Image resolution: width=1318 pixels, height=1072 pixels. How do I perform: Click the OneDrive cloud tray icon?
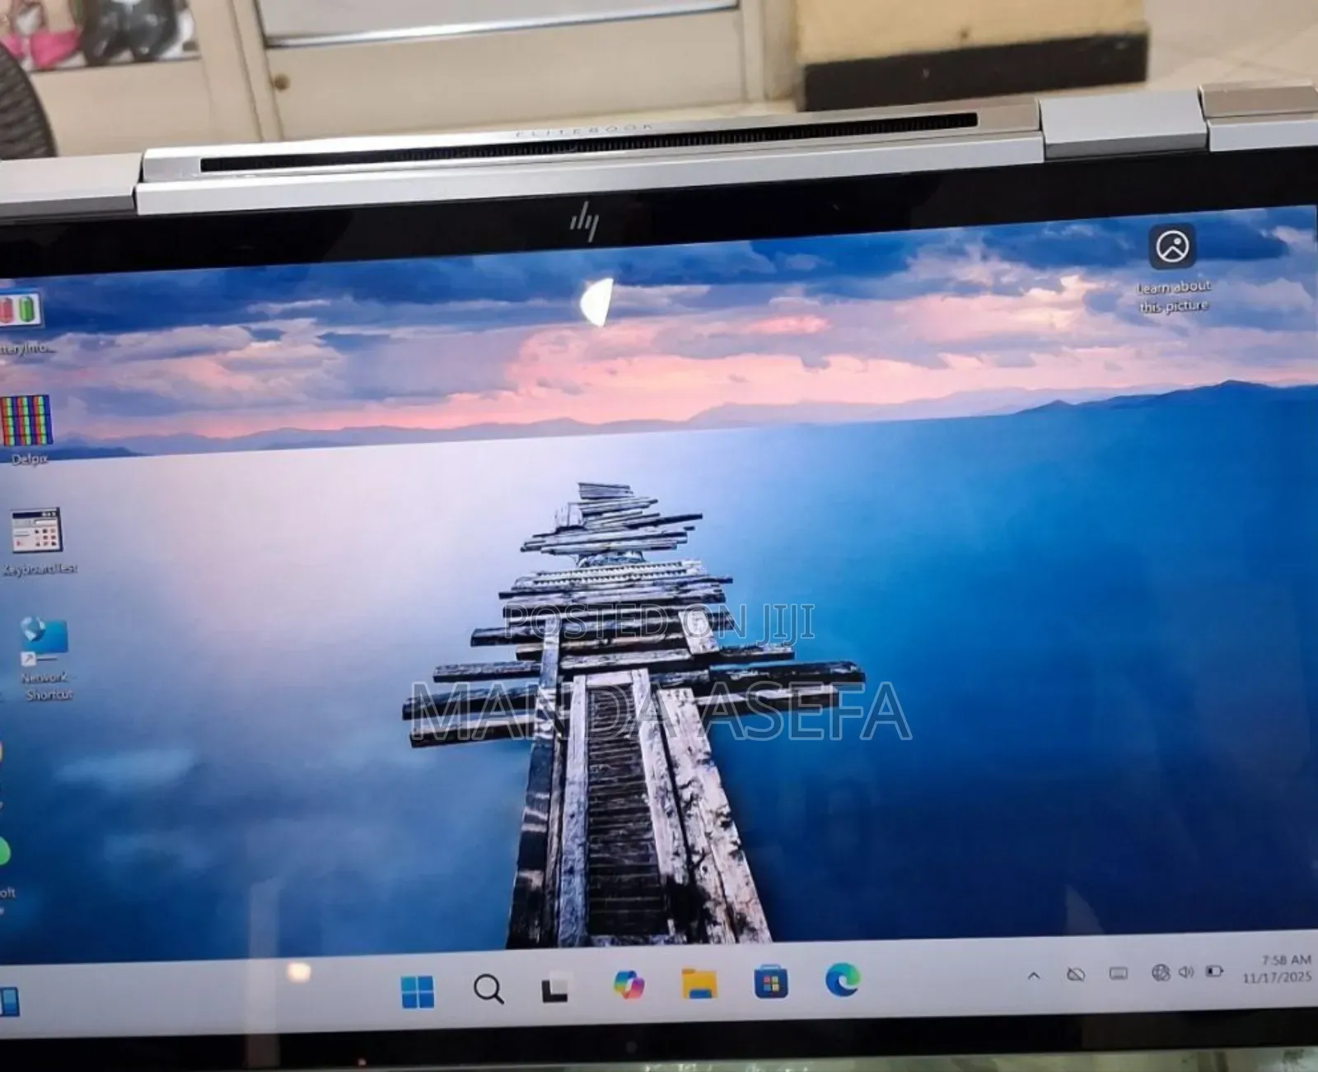pos(1076,975)
